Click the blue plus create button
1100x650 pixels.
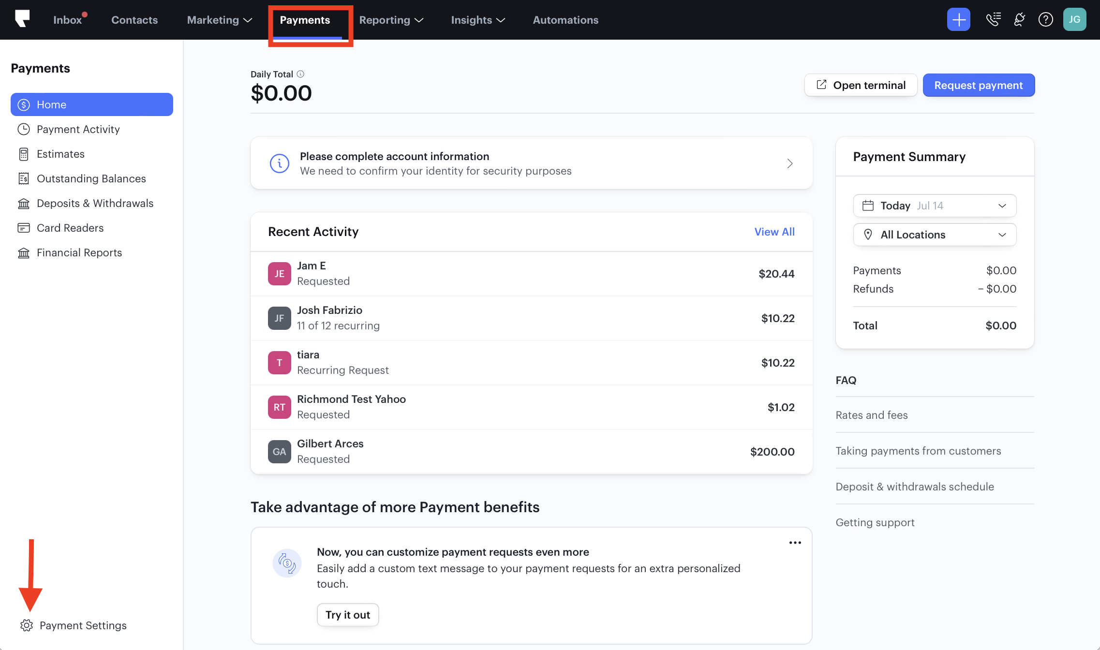click(x=958, y=20)
